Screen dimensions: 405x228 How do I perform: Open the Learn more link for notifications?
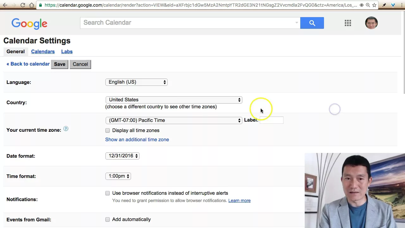(x=240, y=200)
